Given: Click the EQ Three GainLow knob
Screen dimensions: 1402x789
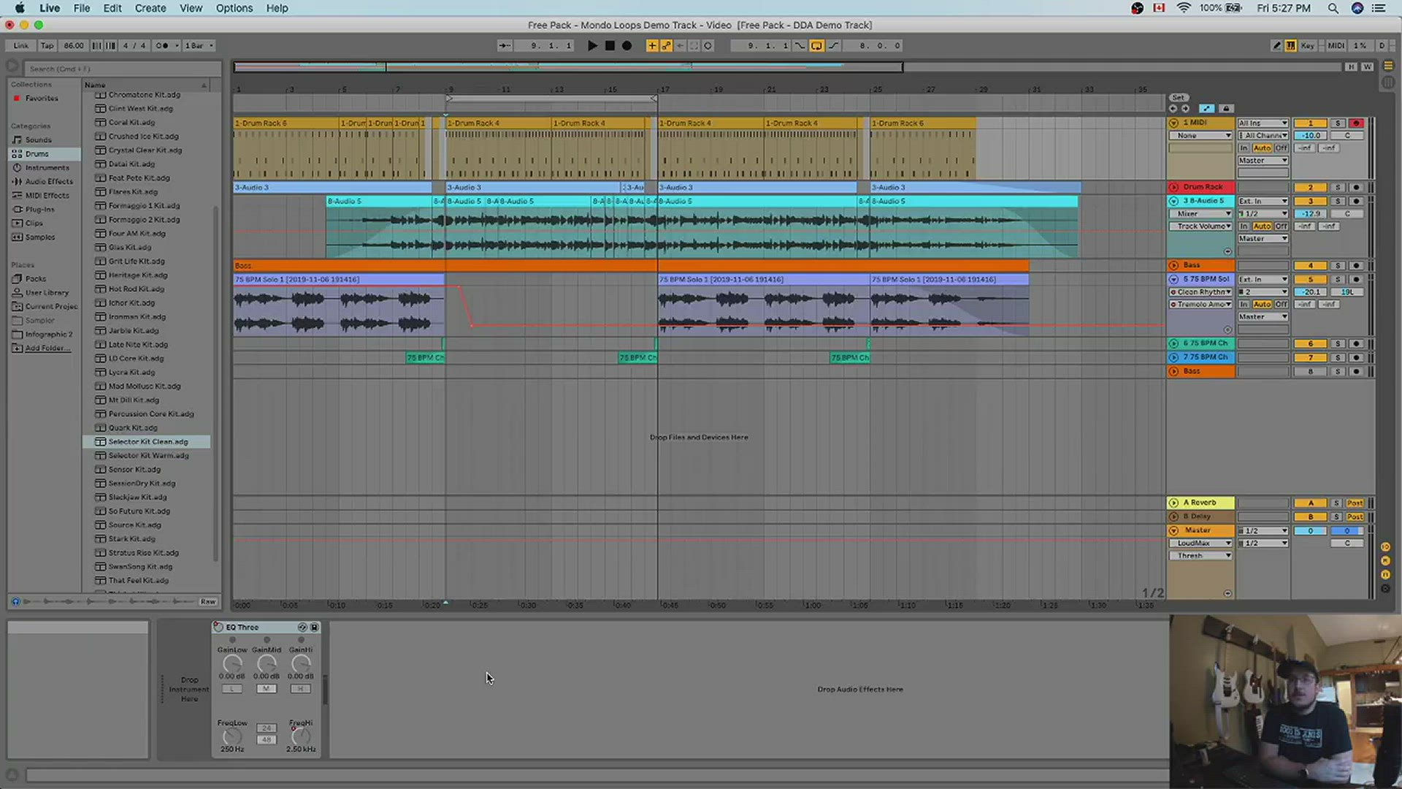Looking at the screenshot, I should click(232, 664).
